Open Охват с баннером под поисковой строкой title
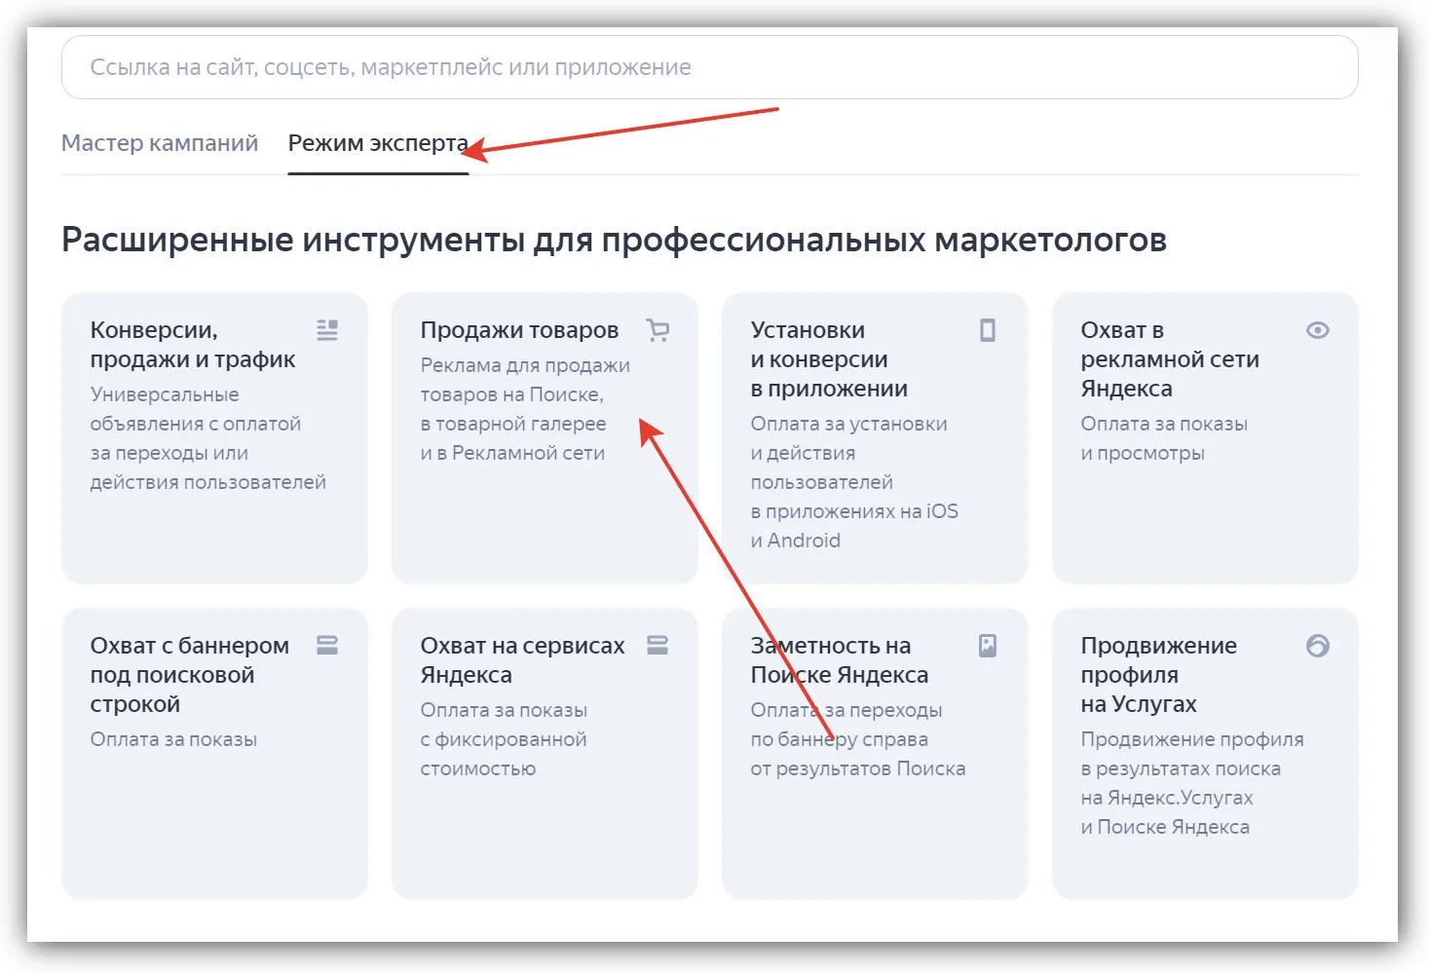 [x=190, y=675]
